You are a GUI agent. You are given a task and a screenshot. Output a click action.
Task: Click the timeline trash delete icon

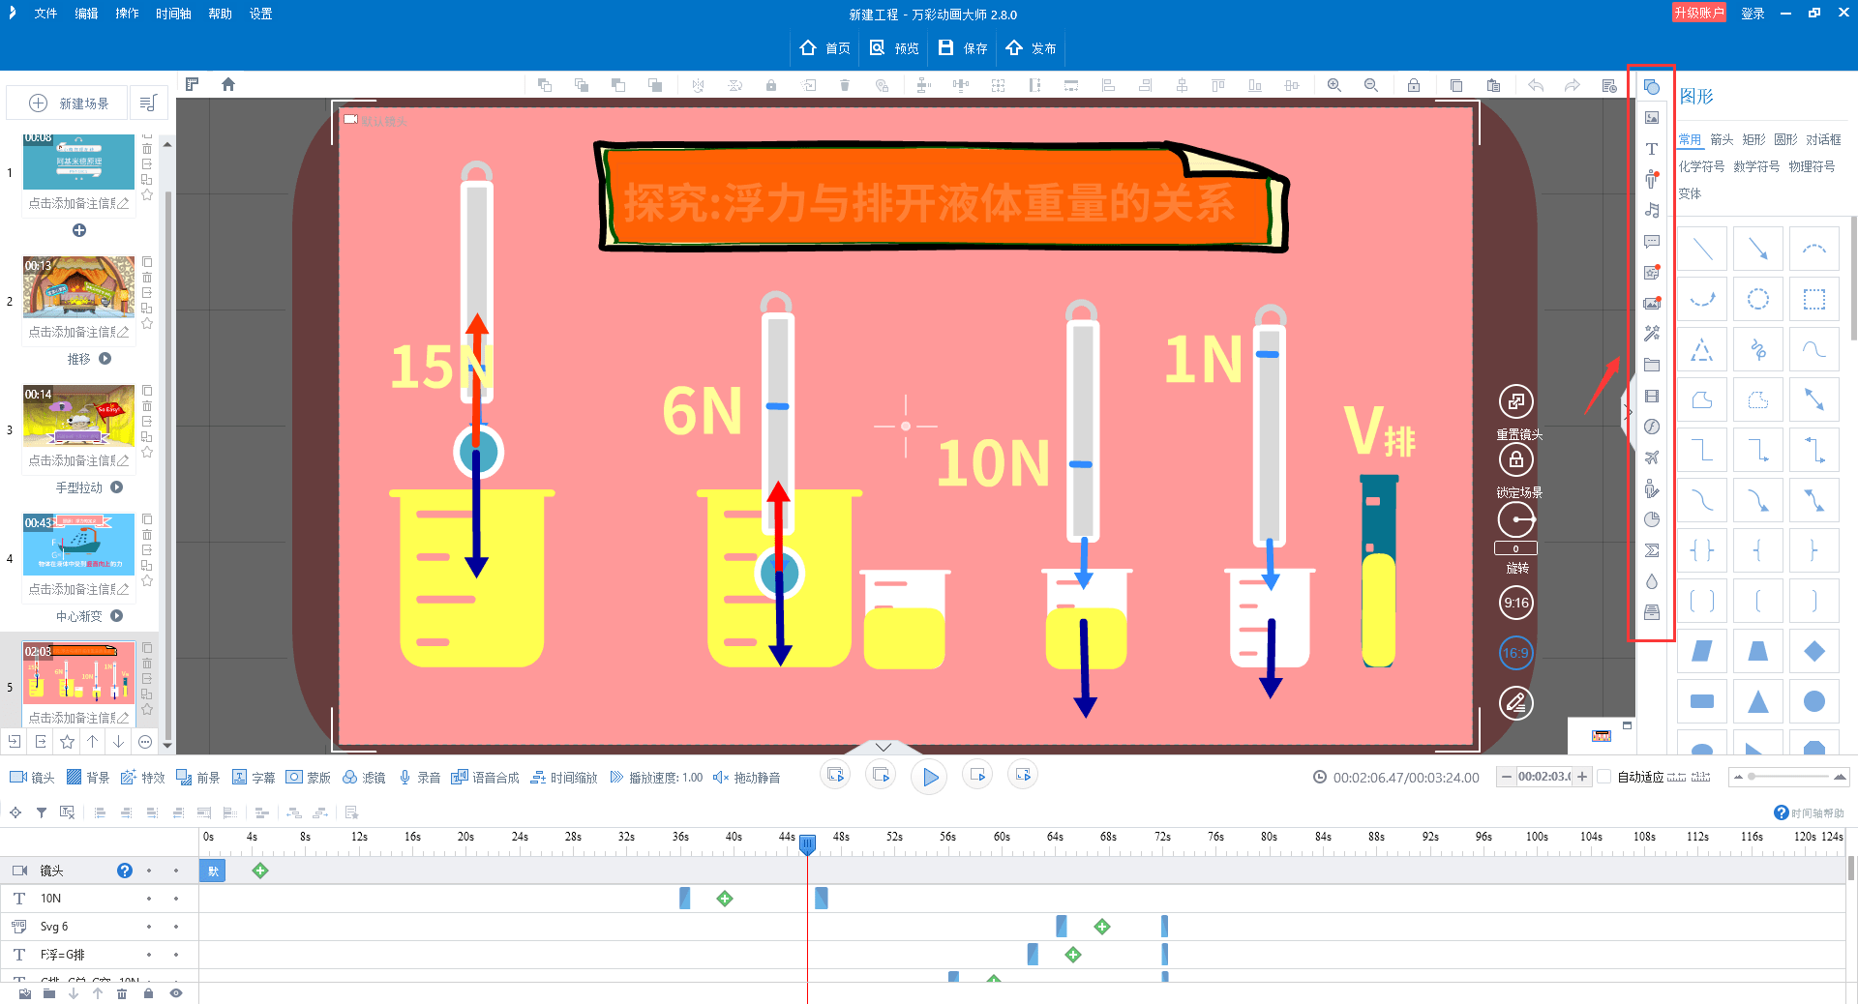122,993
